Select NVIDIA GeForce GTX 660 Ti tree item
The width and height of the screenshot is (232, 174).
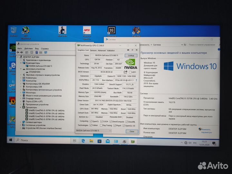click(x=40, y=66)
